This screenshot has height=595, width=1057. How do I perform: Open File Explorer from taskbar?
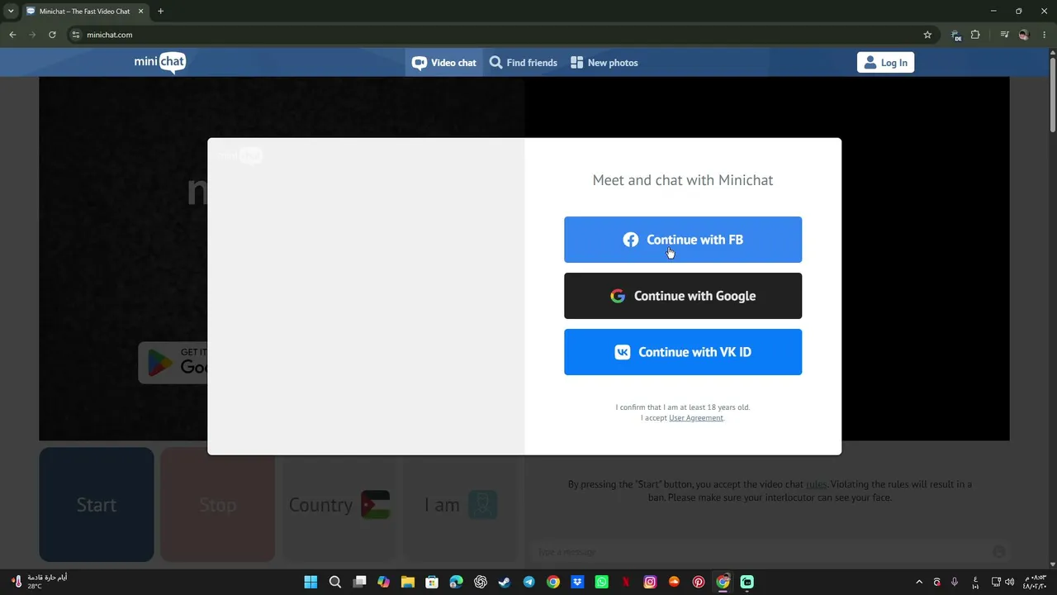click(x=407, y=582)
